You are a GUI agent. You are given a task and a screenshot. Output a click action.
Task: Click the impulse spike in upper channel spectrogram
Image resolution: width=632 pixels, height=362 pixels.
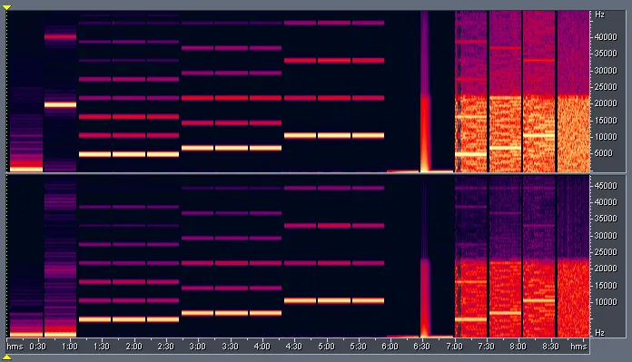425,92
